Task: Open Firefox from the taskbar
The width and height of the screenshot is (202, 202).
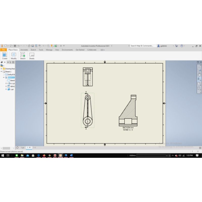Action: click(x=44, y=156)
